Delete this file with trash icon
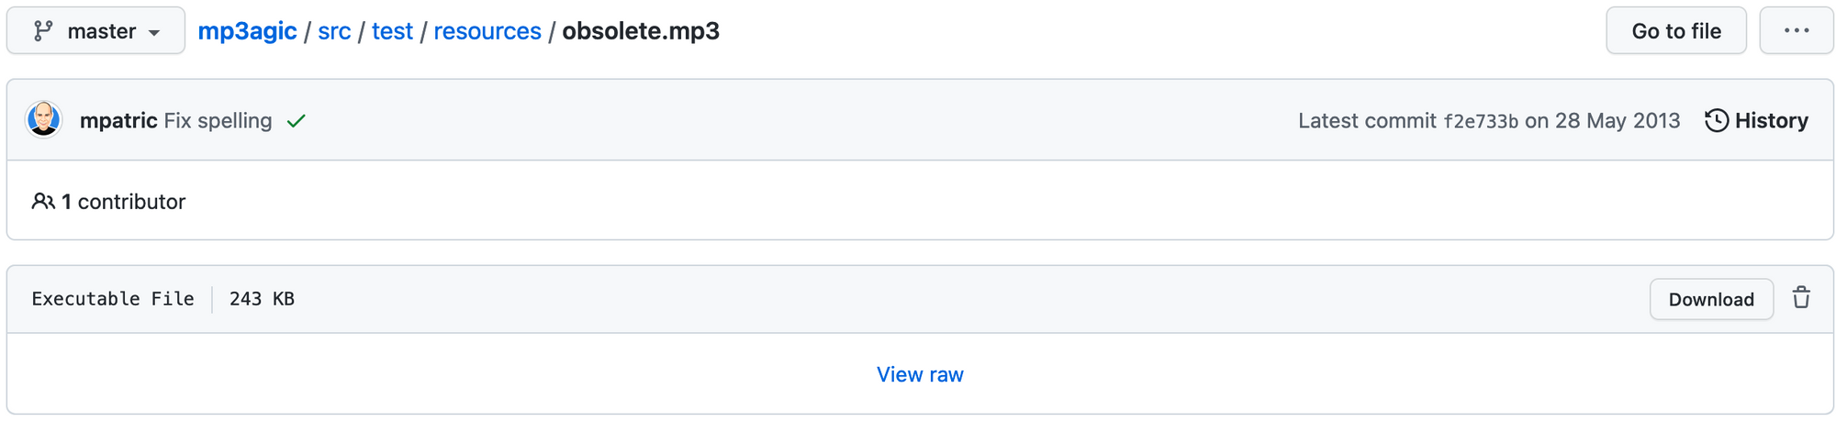 [x=1800, y=298]
